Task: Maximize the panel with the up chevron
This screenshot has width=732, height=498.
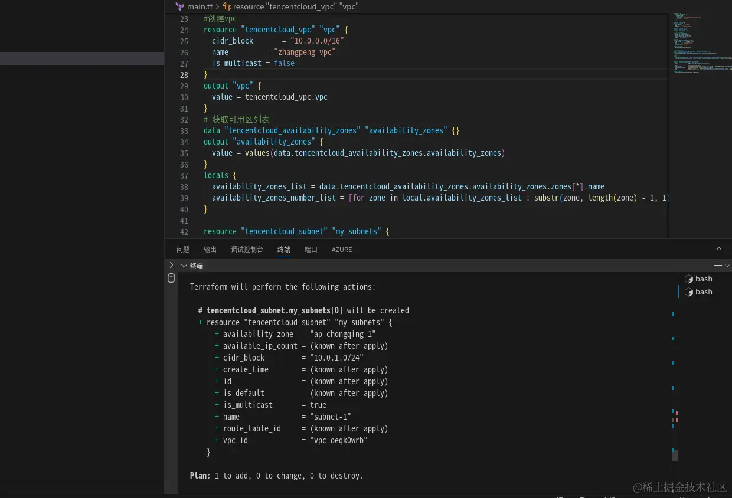Action: [719, 249]
